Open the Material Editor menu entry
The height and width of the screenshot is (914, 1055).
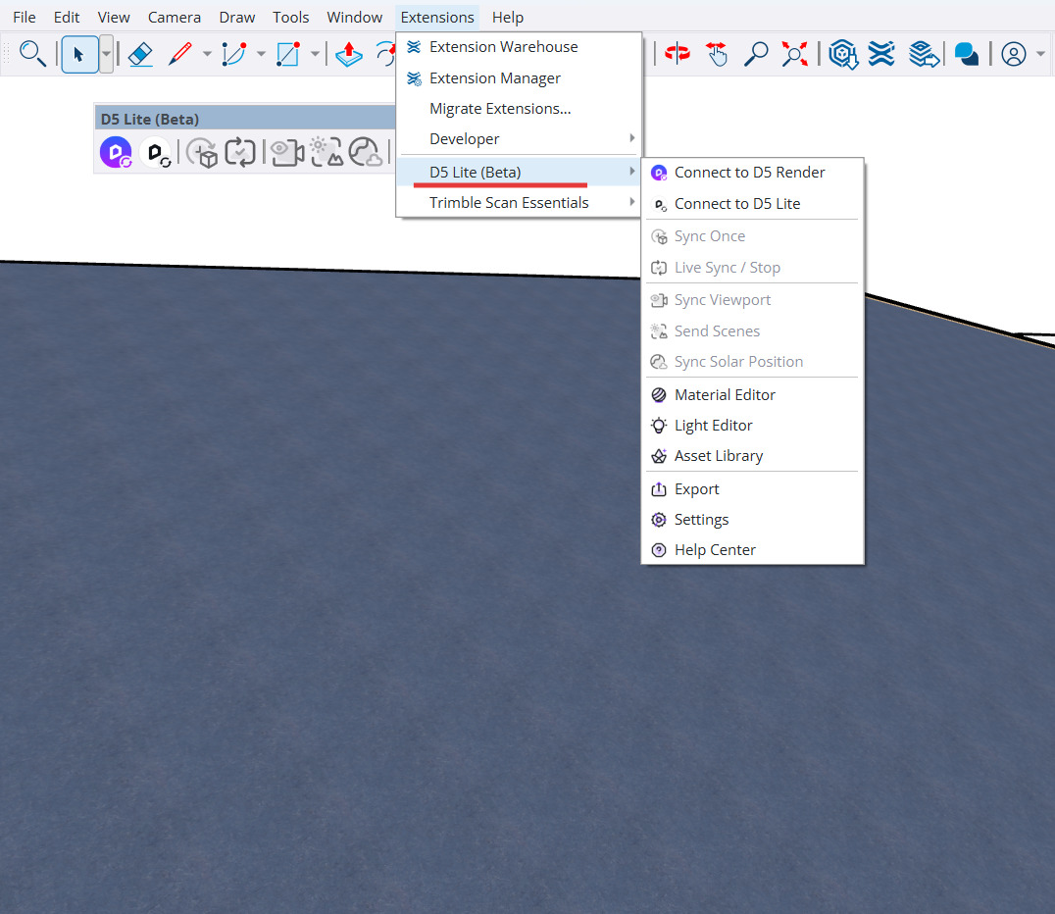(x=725, y=394)
